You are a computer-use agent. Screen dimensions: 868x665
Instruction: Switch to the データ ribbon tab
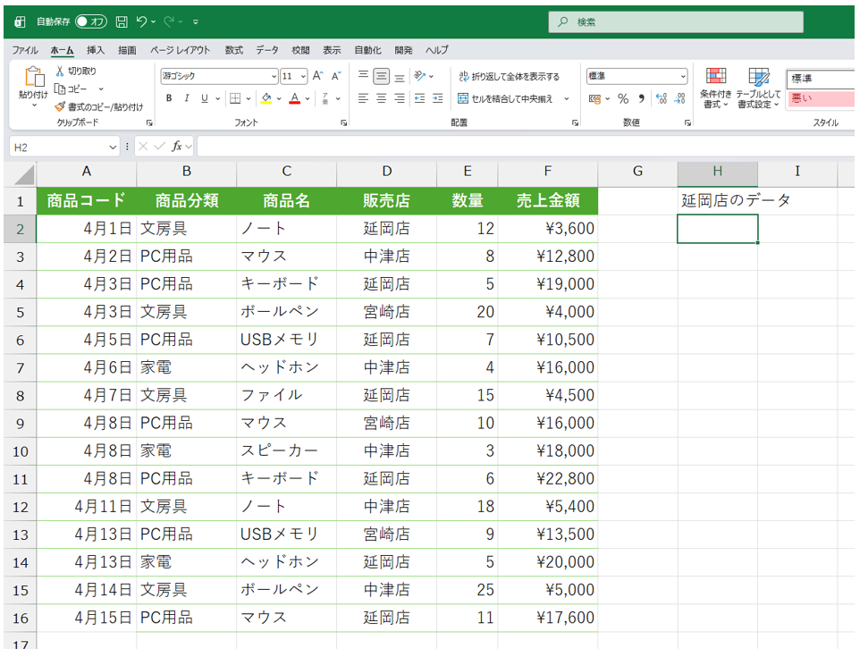pyautogui.click(x=266, y=50)
